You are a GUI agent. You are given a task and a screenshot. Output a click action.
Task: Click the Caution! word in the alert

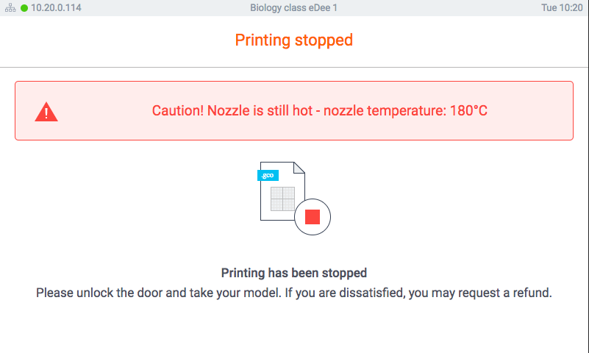point(178,110)
